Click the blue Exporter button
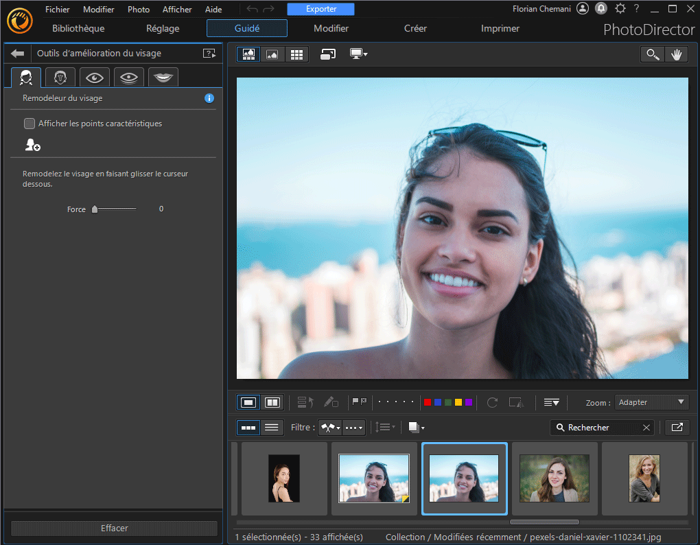 [320, 9]
